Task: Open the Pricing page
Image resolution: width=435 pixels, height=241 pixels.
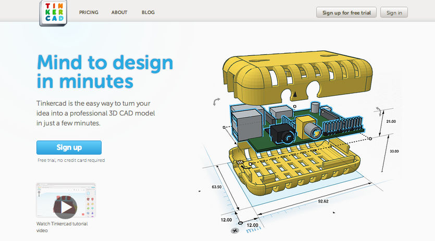Action: [x=89, y=12]
